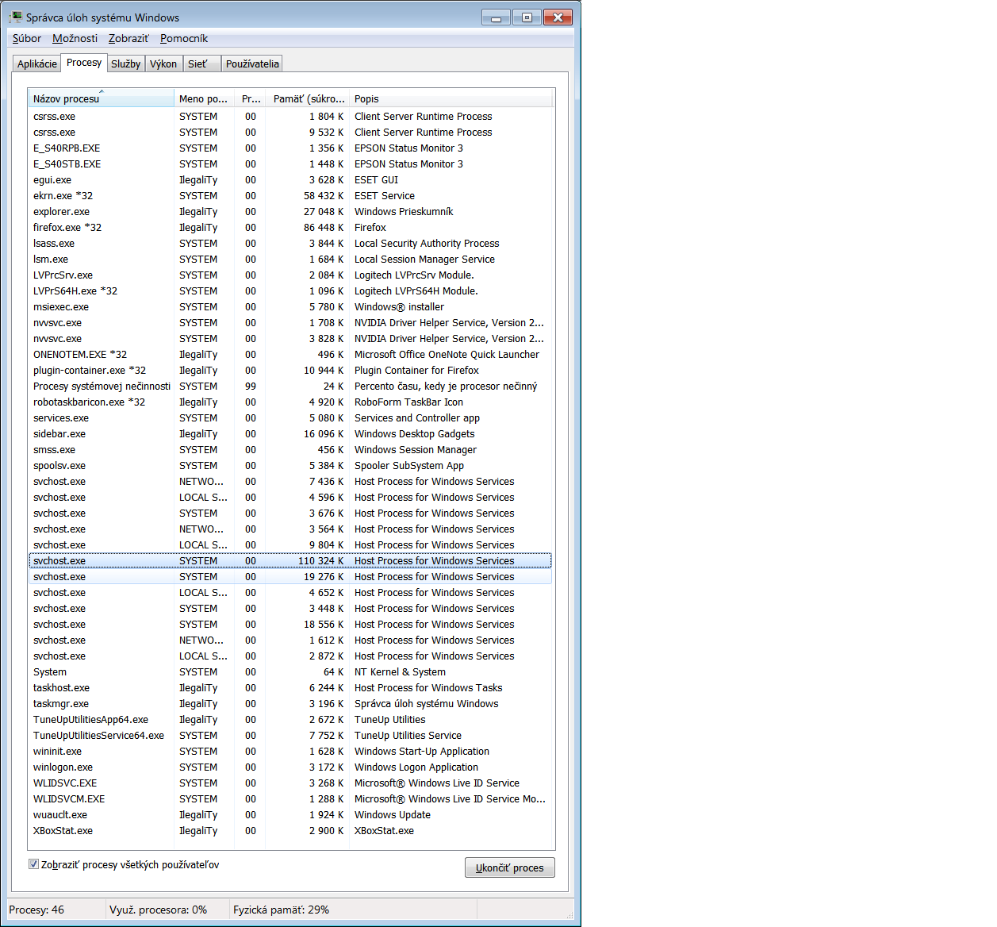This screenshot has height=927, width=997.
Task: Switch to the Sieť tab
Action: [197, 64]
